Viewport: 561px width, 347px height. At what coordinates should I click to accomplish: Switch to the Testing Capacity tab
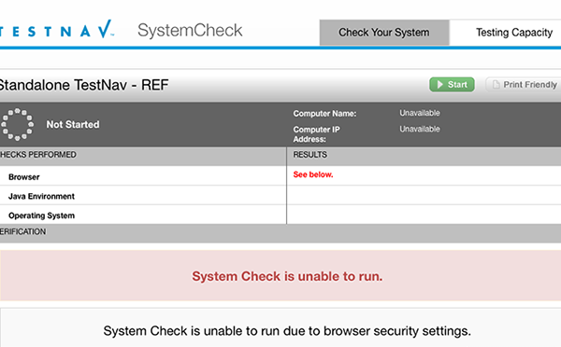[506, 33]
